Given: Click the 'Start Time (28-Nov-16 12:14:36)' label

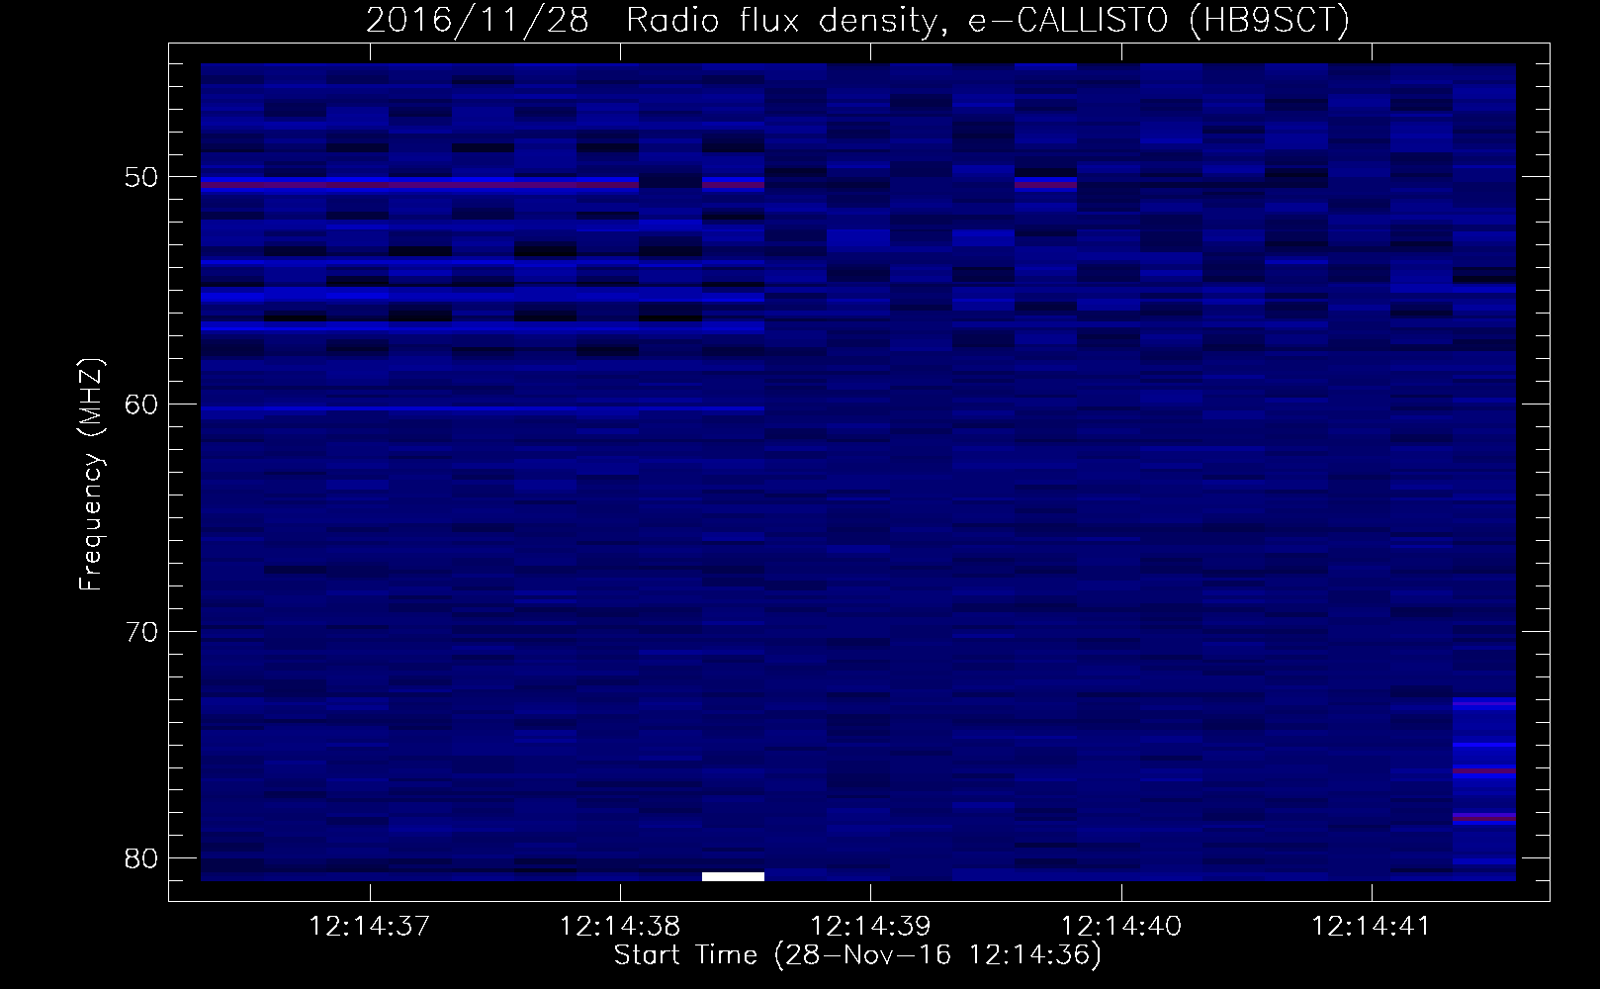Looking at the screenshot, I should coord(857,955).
